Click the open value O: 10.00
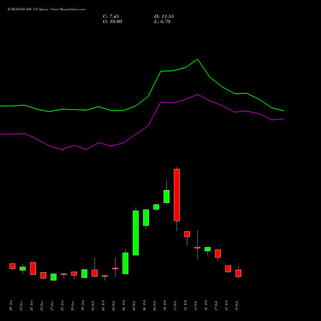 (112, 22)
